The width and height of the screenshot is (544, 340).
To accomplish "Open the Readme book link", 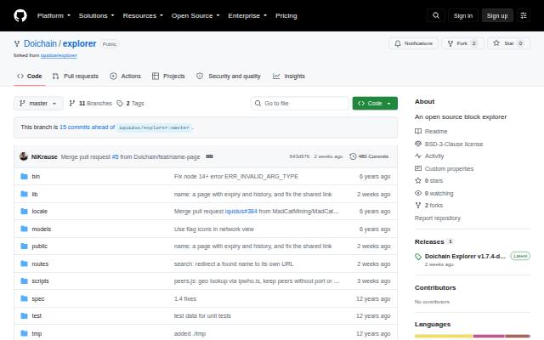I will coord(431,131).
